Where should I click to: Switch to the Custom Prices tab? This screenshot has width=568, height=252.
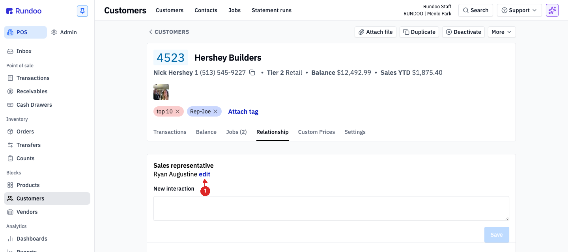(316, 132)
